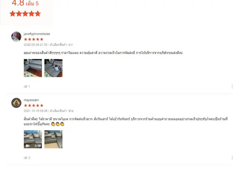Play maywiwarn's 0:08 review video
The image size is (240, 180).
click(x=33, y=139)
